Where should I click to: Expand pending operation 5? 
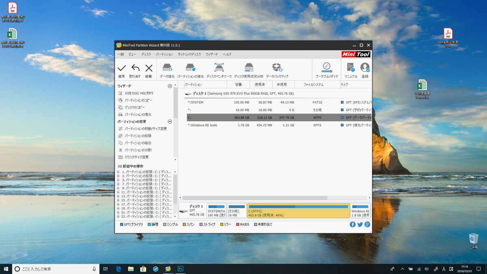(x=118, y=180)
